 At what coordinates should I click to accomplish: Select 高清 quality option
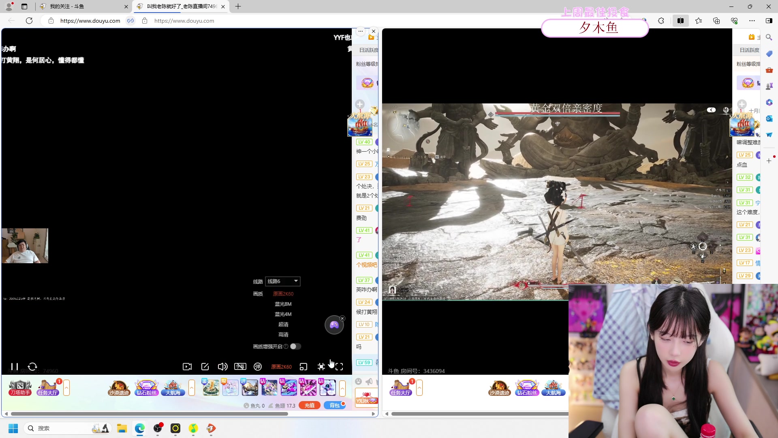click(283, 335)
